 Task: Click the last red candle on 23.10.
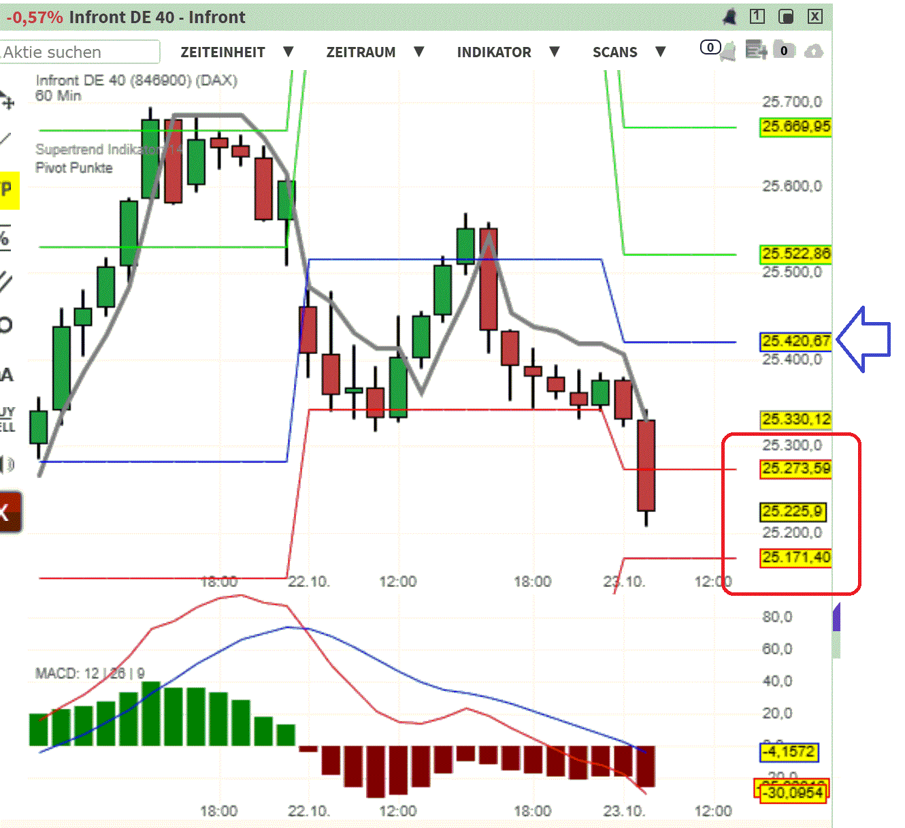pyautogui.click(x=646, y=465)
